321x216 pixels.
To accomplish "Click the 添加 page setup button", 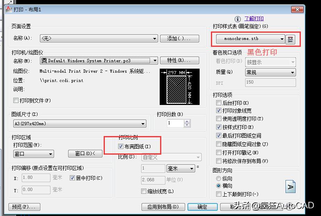I will click(179, 38).
